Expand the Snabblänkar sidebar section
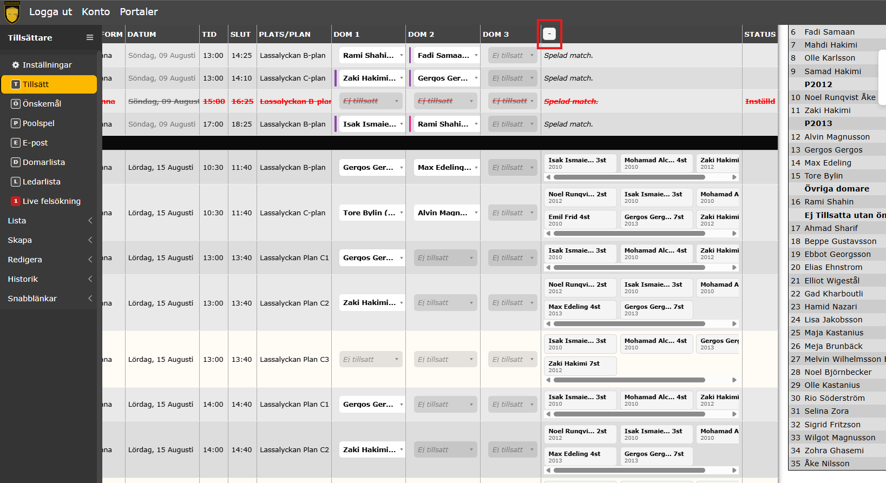The height and width of the screenshot is (483, 886). coord(49,299)
